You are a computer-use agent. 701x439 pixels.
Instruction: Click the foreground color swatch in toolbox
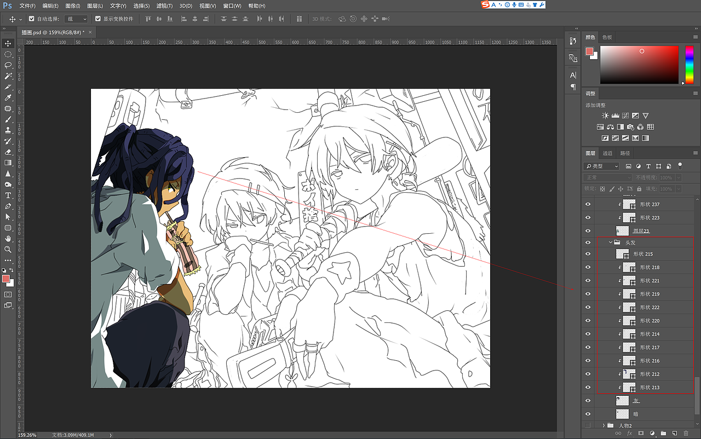6,279
